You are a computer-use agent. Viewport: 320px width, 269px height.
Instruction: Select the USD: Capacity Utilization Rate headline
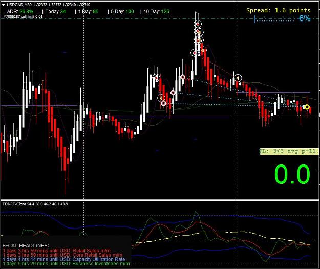(63, 259)
